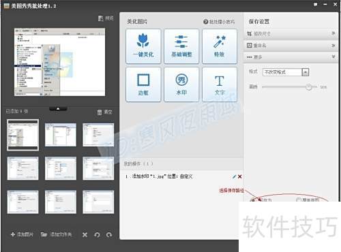The height and width of the screenshot is (252, 341).
Task: Open the format dropdown showing 不改变格式
Action: tap(286, 72)
